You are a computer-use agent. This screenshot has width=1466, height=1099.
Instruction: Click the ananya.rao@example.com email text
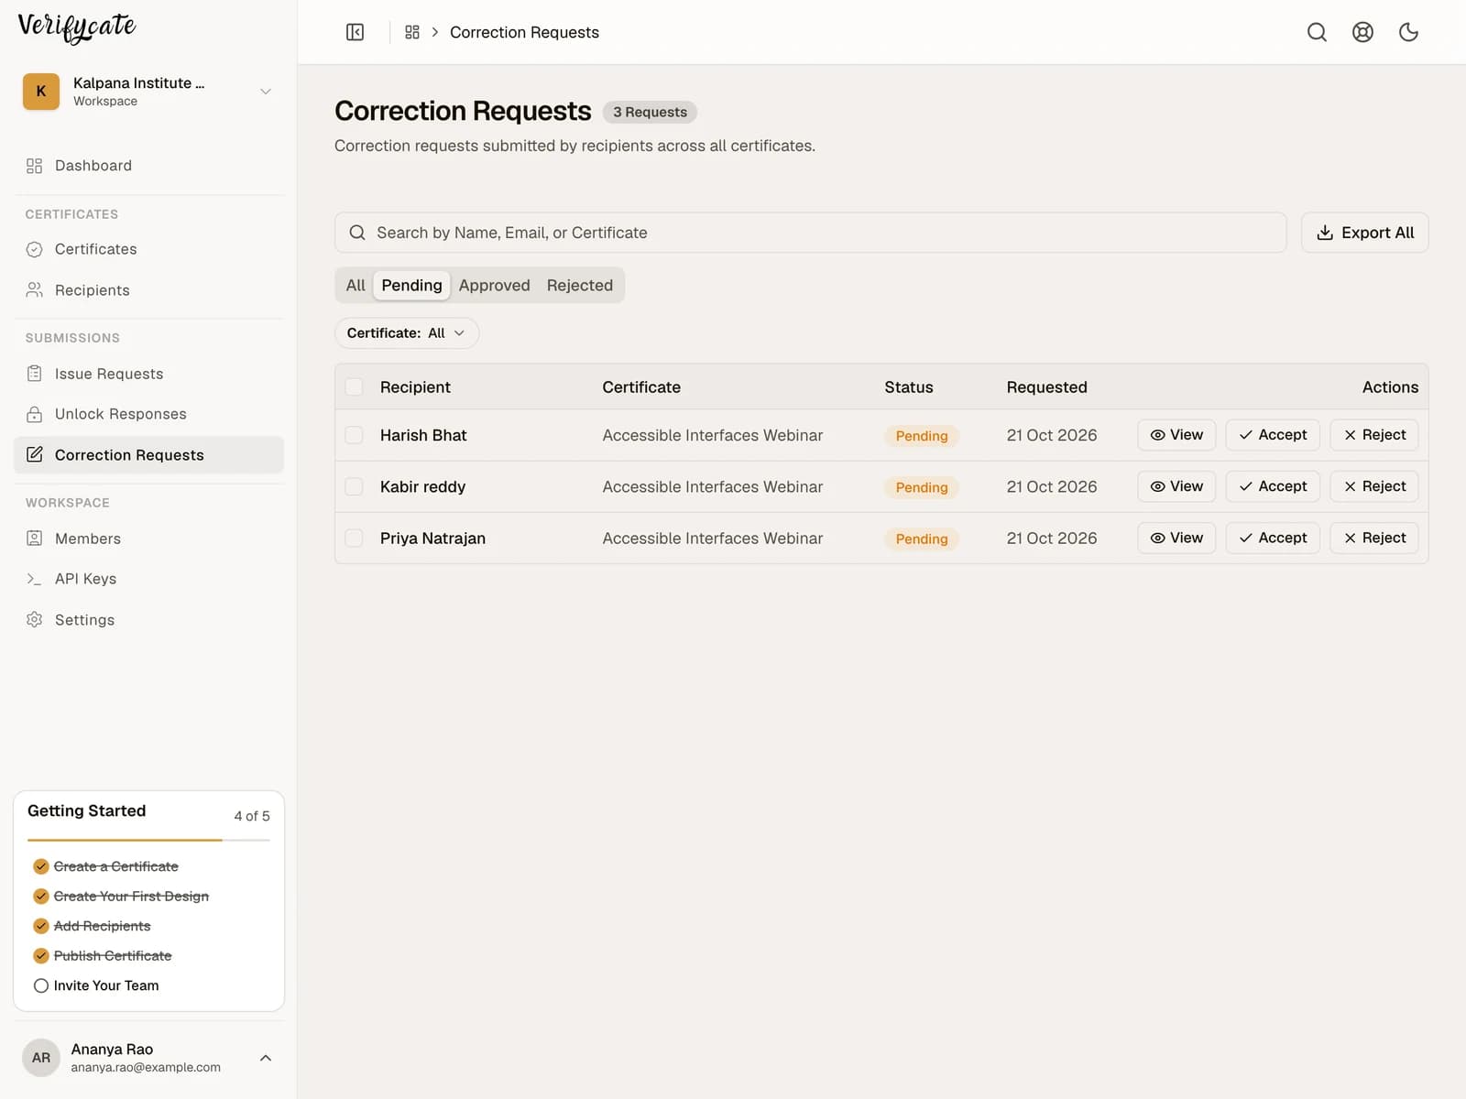146,1067
